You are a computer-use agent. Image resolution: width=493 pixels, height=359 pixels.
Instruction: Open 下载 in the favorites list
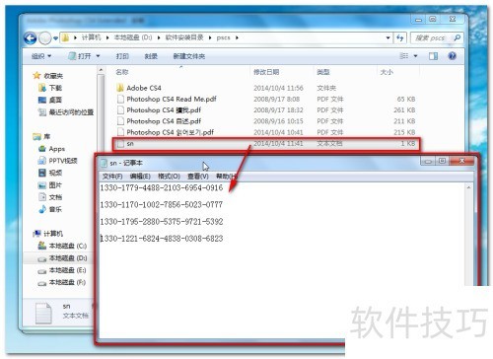click(x=50, y=88)
